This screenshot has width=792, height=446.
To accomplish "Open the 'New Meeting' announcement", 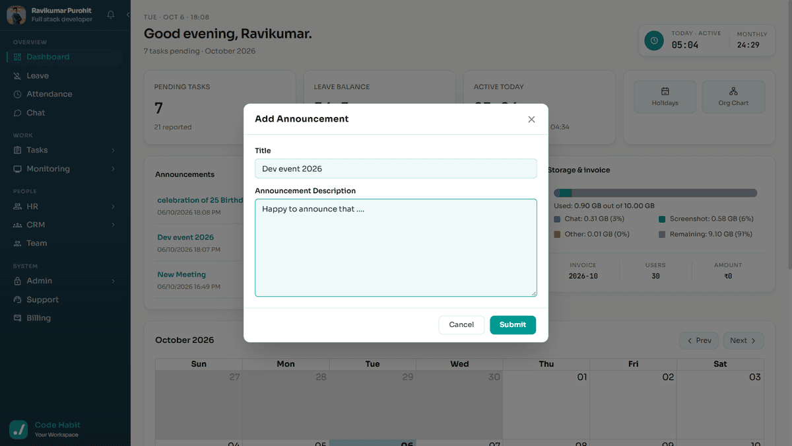I will coord(181,275).
